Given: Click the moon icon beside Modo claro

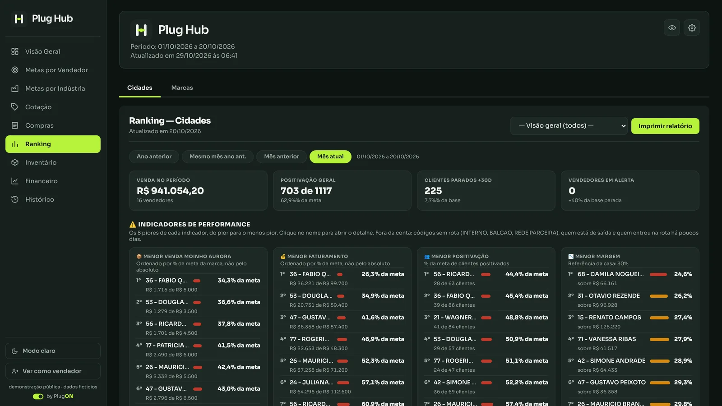Looking at the screenshot, I should (15, 351).
